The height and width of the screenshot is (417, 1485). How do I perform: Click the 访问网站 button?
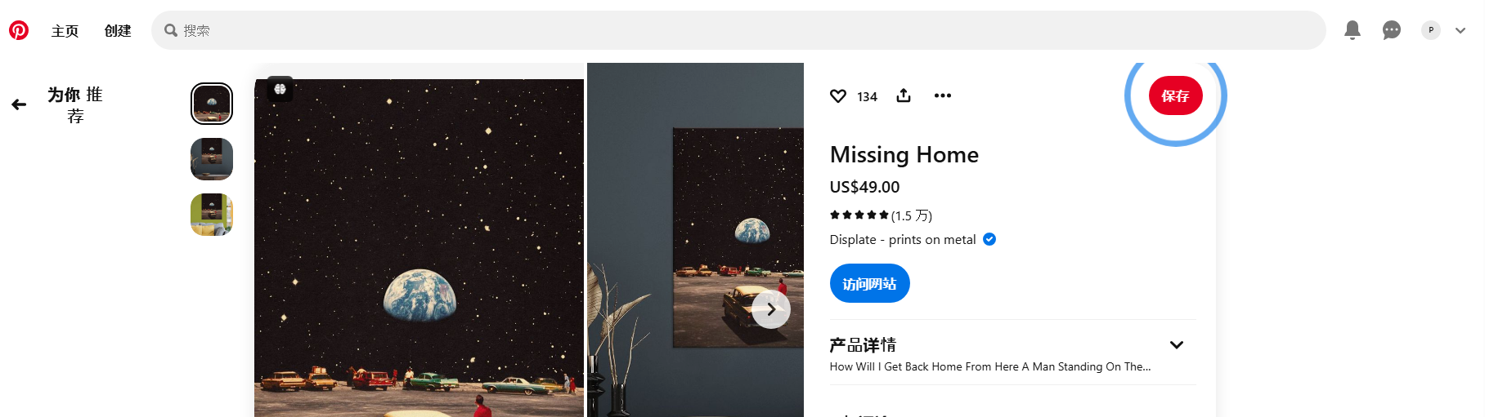(870, 283)
